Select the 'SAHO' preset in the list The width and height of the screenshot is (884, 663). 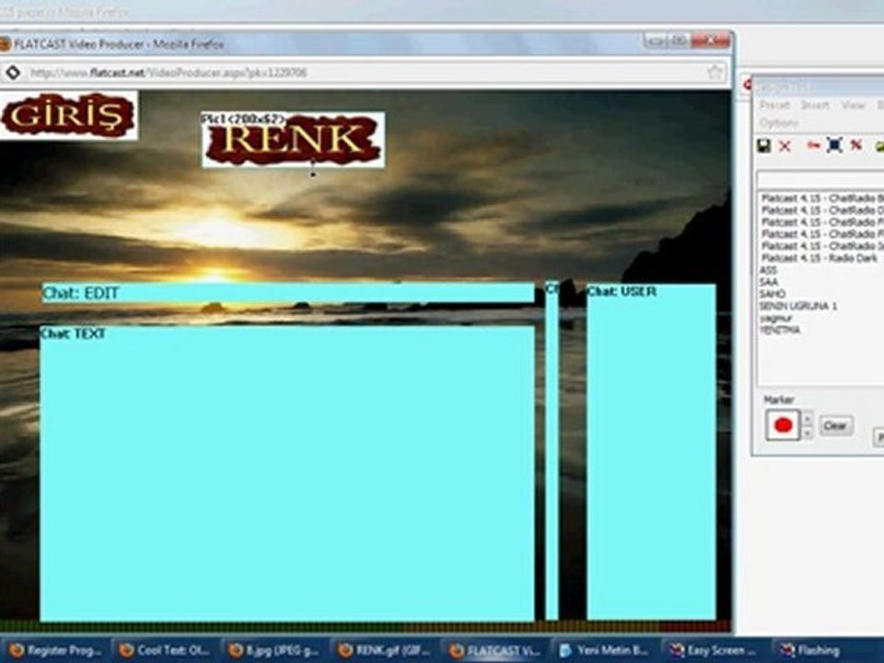click(773, 295)
